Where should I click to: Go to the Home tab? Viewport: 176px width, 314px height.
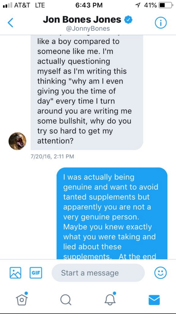(x=21, y=299)
